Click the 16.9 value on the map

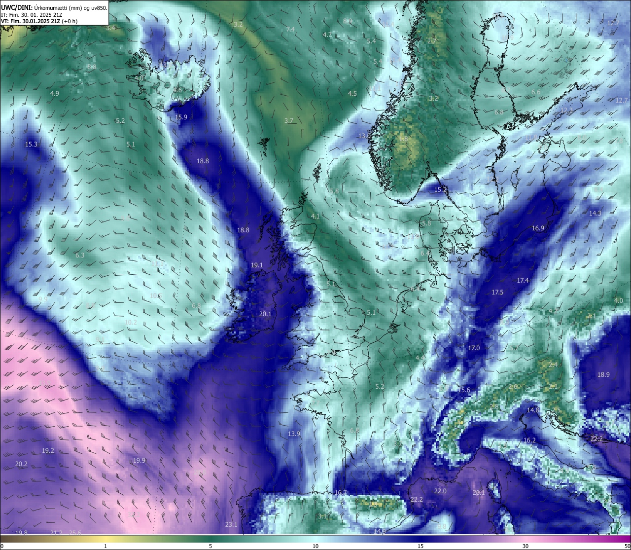tap(538, 228)
